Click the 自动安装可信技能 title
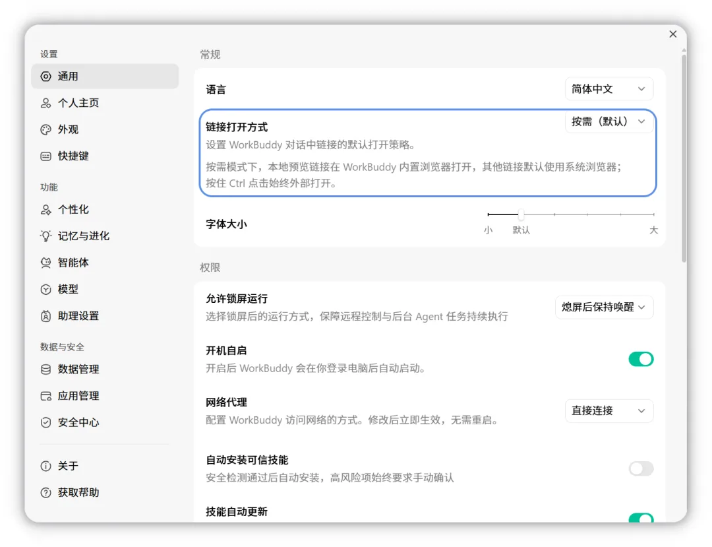The height and width of the screenshot is (547, 712). tap(247, 460)
